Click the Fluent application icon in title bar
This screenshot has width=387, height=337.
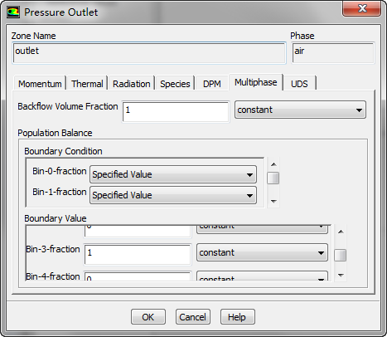tap(13, 12)
